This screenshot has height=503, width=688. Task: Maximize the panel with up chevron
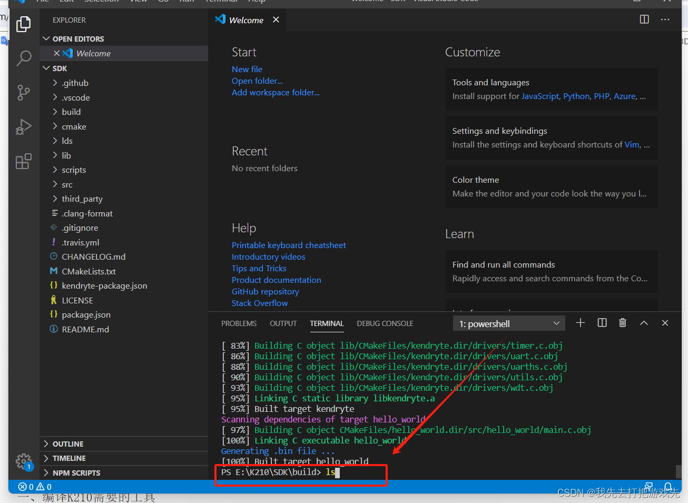(644, 323)
